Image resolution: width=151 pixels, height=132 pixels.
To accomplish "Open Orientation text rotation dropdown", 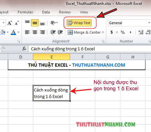I will pos(54,23).
